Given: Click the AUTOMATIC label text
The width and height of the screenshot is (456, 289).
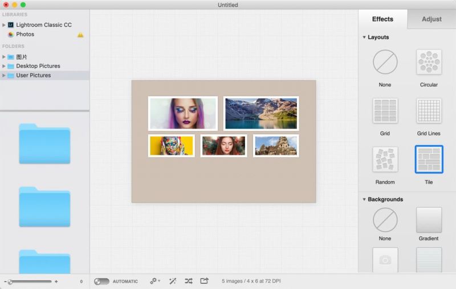Looking at the screenshot, I should [125, 282].
